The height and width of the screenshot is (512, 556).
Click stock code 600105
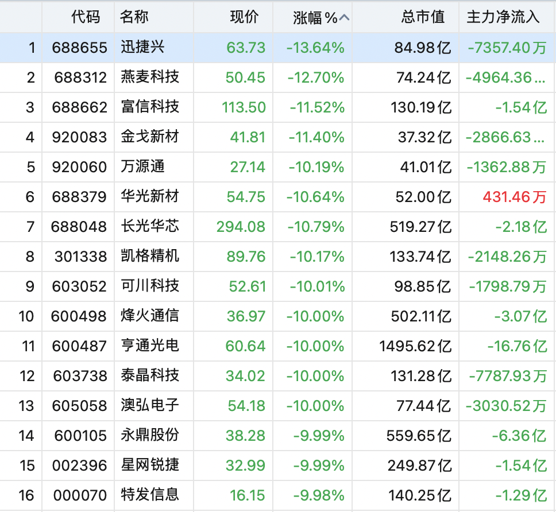point(80,436)
